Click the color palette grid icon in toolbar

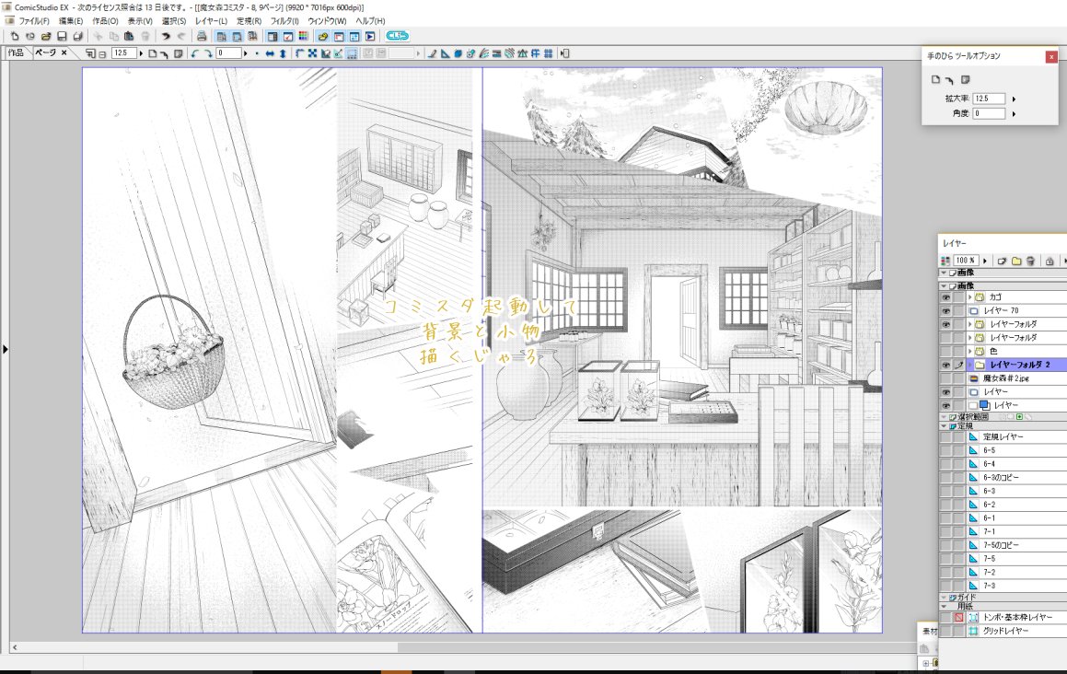click(304, 36)
